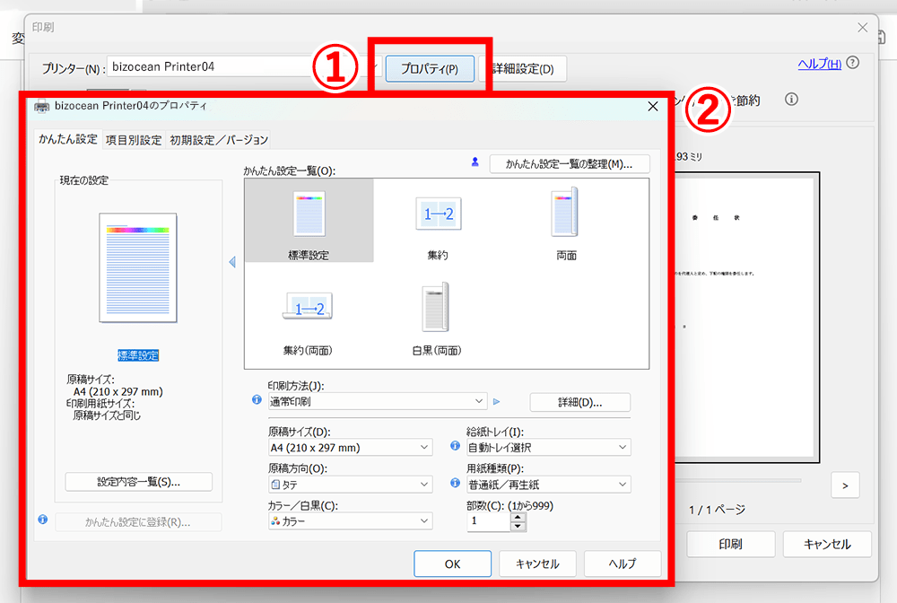Select the 集約 preset icon
The image size is (897, 603).
pyautogui.click(x=439, y=214)
